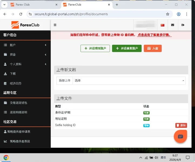Image resolution: width=195 pixels, height=162 pixels.
Task: Open 策略提供者表现 in the sidebar
Action: click(25, 141)
